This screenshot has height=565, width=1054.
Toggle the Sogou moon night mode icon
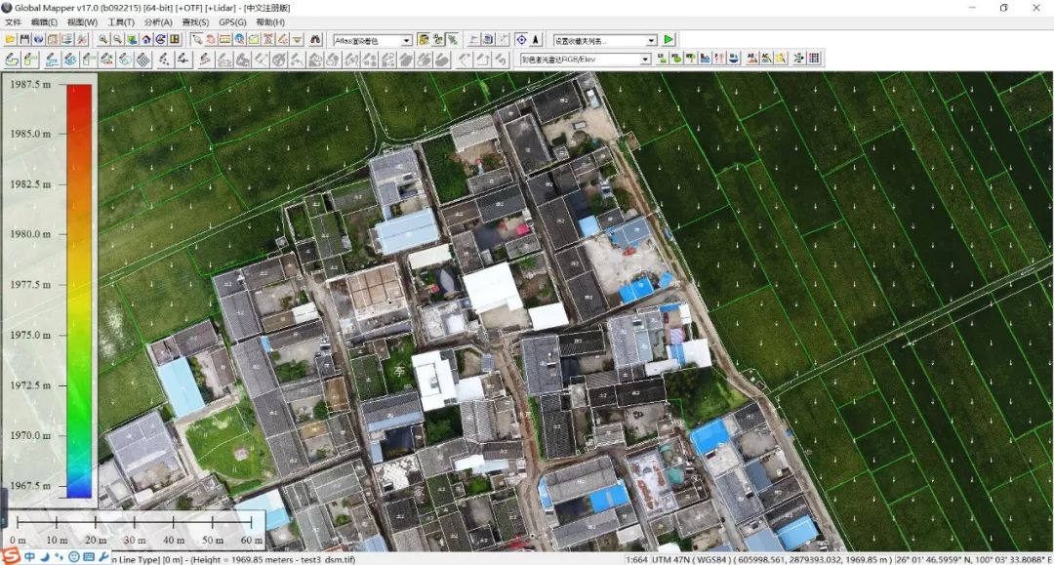pos(44,557)
